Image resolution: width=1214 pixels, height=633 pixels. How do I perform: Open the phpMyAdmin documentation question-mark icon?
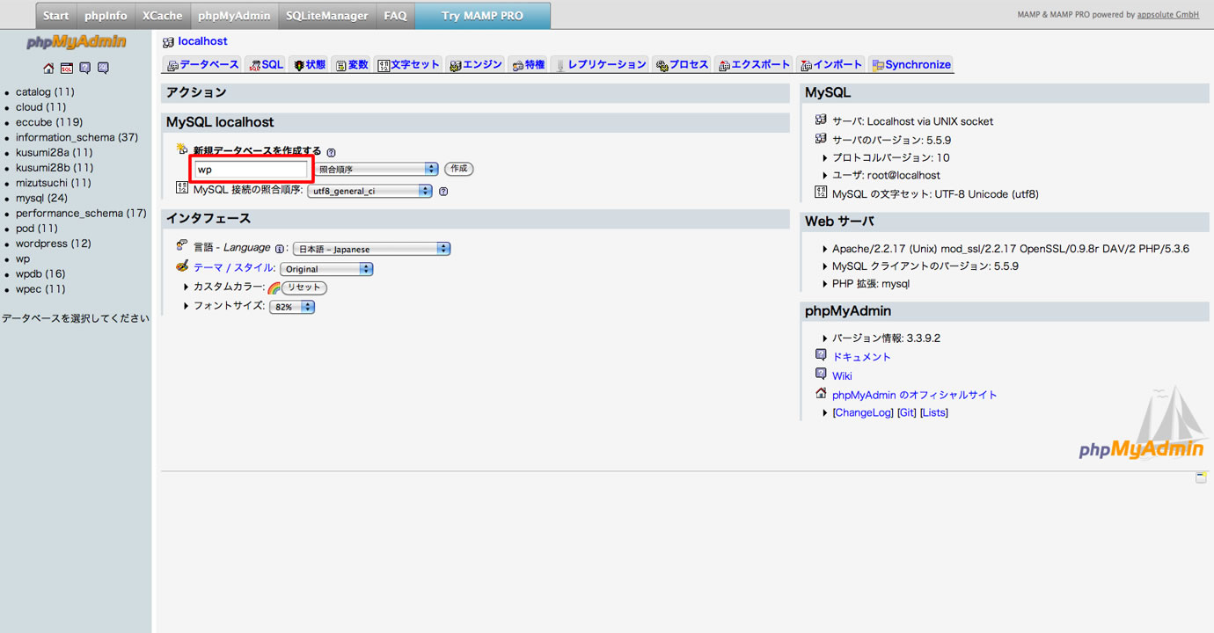point(85,69)
